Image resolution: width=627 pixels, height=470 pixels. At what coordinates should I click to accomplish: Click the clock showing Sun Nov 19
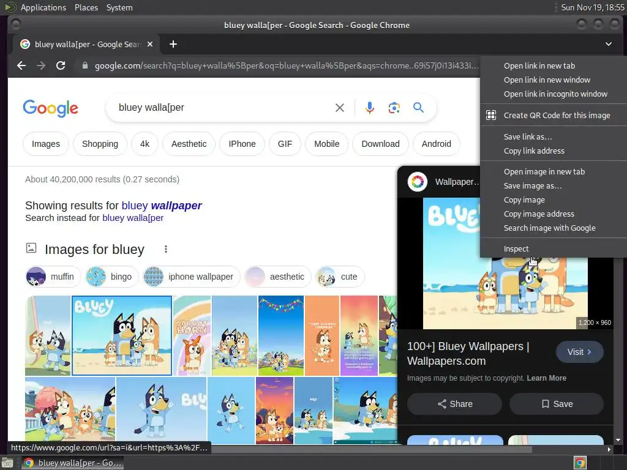point(593,7)
